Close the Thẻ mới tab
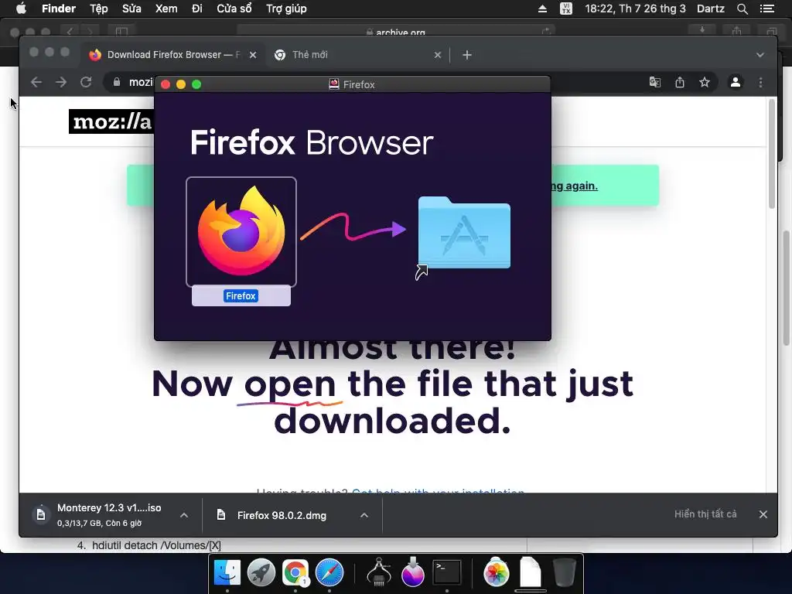The image size is (792, 594). tap(438, 55)
